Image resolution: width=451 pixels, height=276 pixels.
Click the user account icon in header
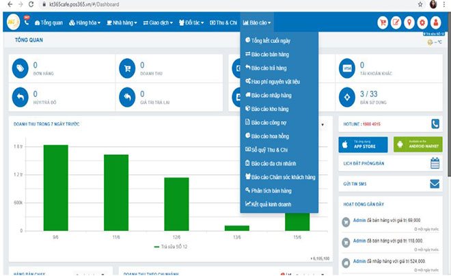pyautogui.click(x=436, y=22)
